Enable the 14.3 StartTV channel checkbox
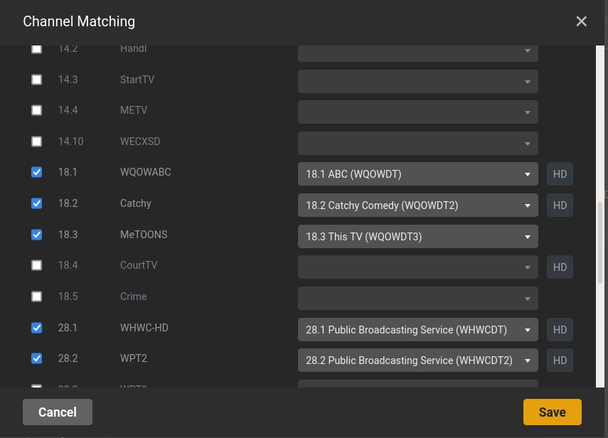The width and height of the screenshot is (608, 438). pyautogui.click(x=37, y=80)
